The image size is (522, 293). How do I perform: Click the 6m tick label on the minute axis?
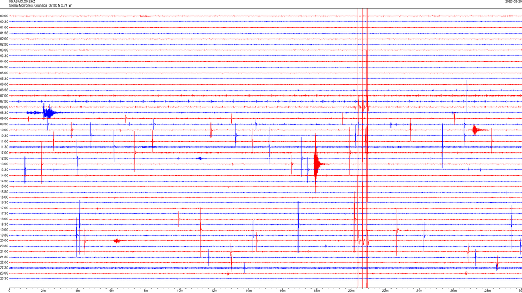tap(112, 291)
